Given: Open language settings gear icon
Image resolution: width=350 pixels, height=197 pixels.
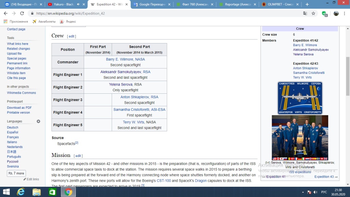Looking at the screenshot, I should [x=38, y=121].
